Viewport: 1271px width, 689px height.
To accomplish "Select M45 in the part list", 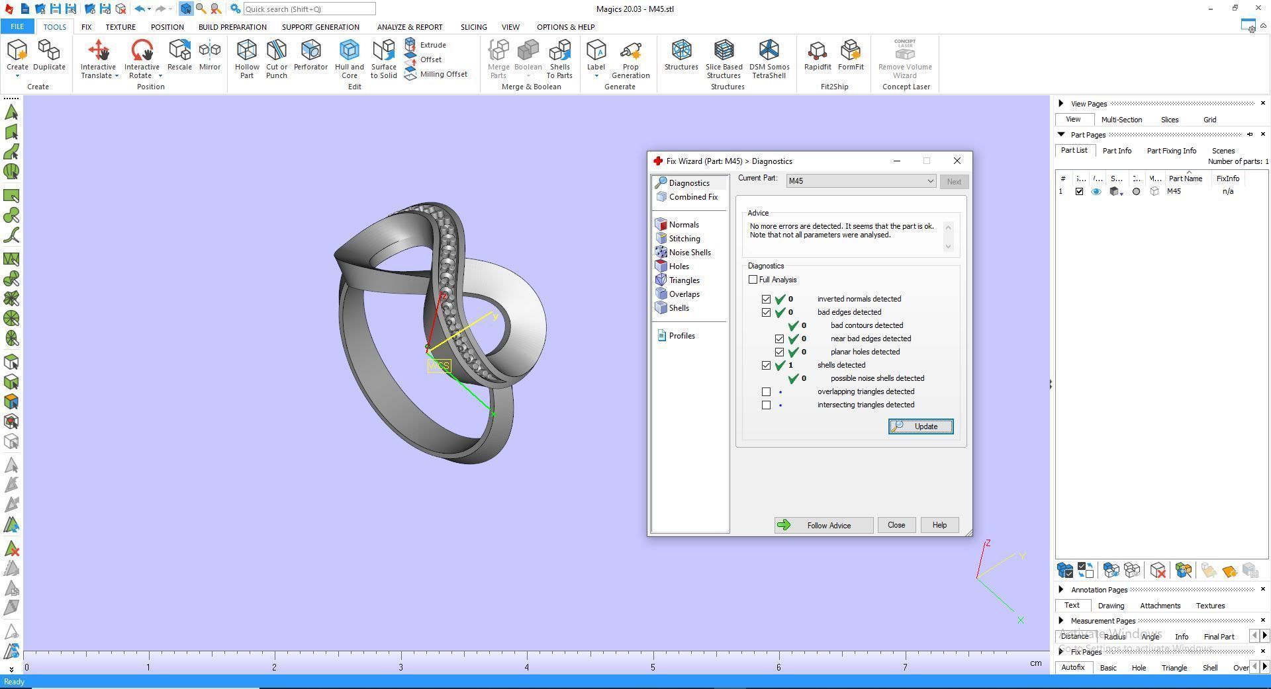I will tap(1173, 192).
